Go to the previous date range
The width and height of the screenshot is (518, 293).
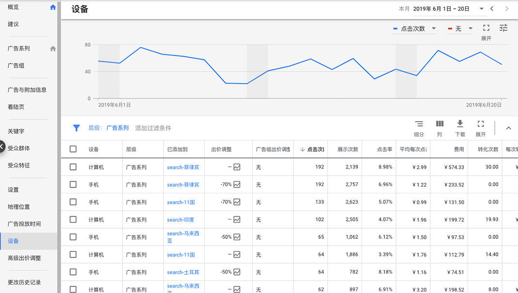click(x=492, y=9)
